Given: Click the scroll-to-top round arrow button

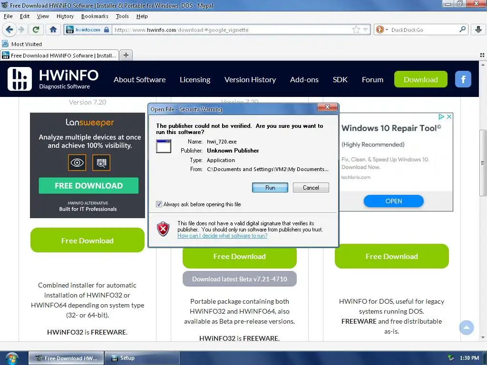Looking at the screenshot, I should pos(466,327).
